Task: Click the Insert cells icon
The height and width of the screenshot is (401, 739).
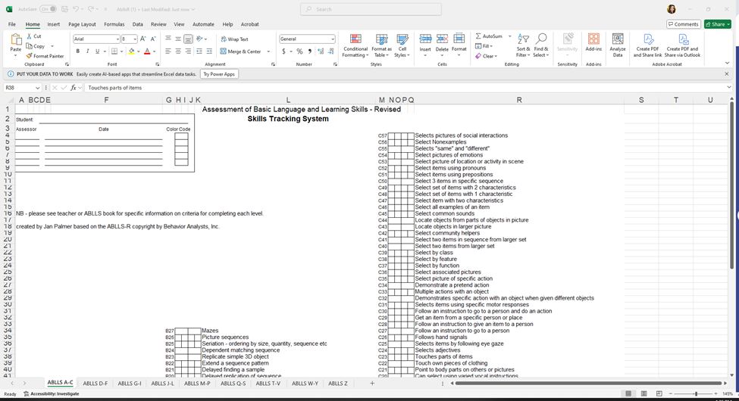Action: [x=425, y=39]
